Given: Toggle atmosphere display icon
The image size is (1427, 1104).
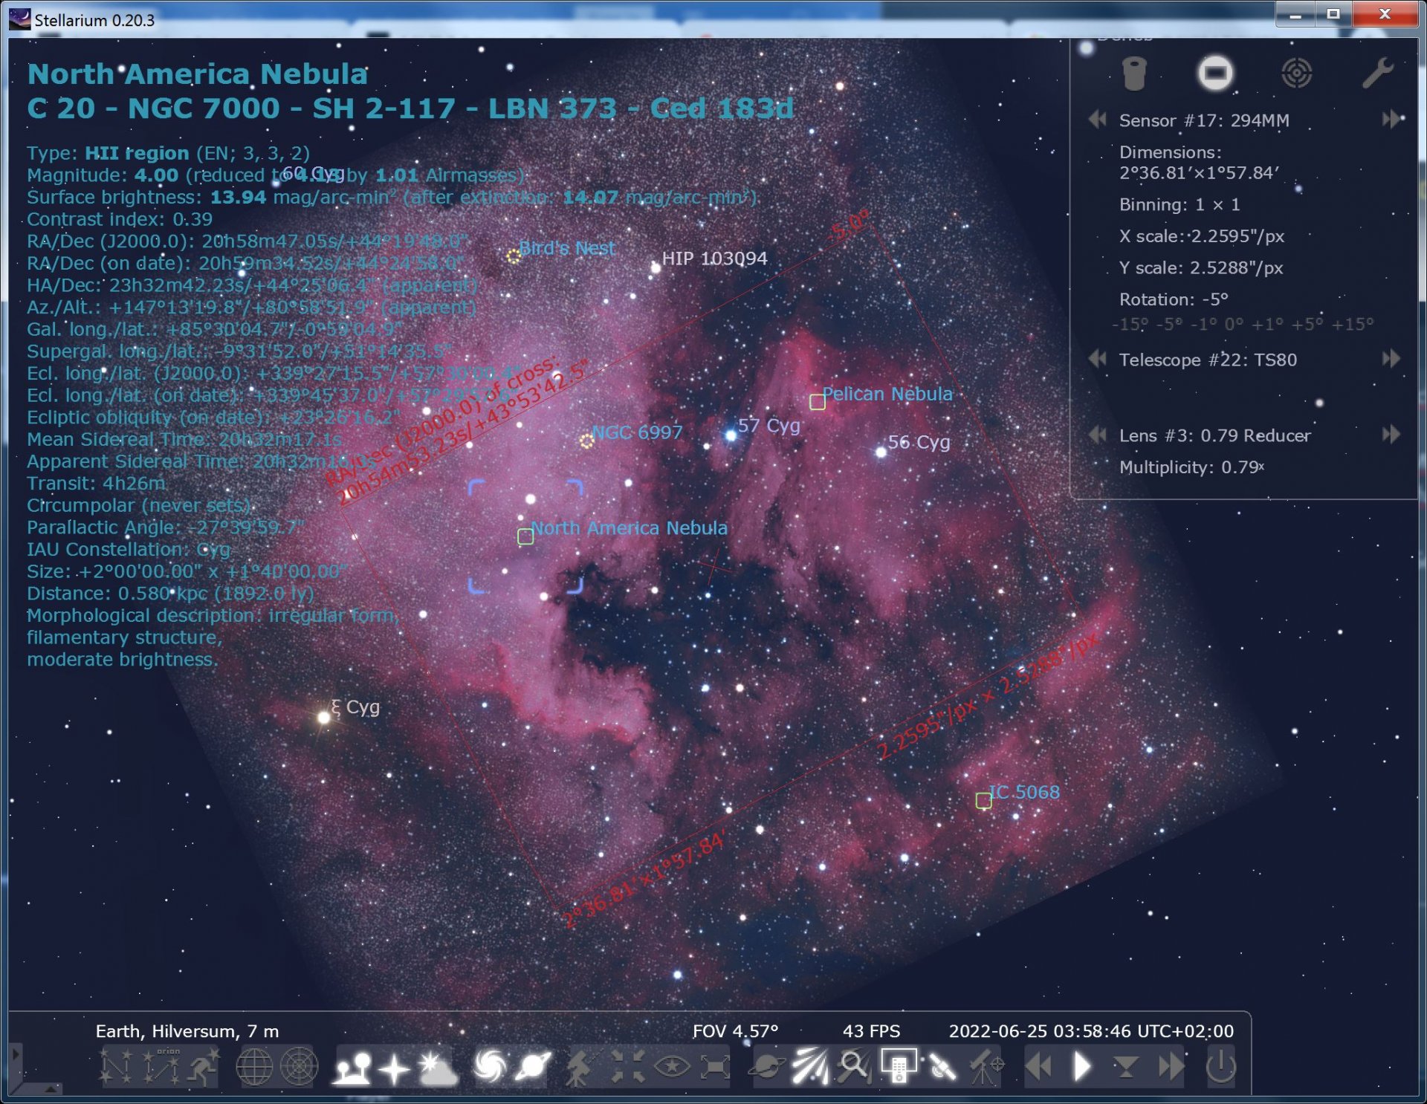Looking at the screenshot, I should pyautogui.click(x=438, y=1067).
